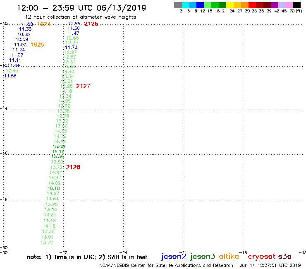Click the -24 longitude axis label
This screenshot has width=306, height=269.
(123, 252)
